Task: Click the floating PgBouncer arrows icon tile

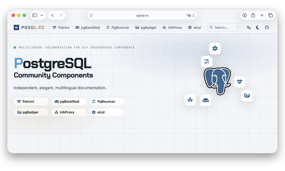Action: pos(206,62)
